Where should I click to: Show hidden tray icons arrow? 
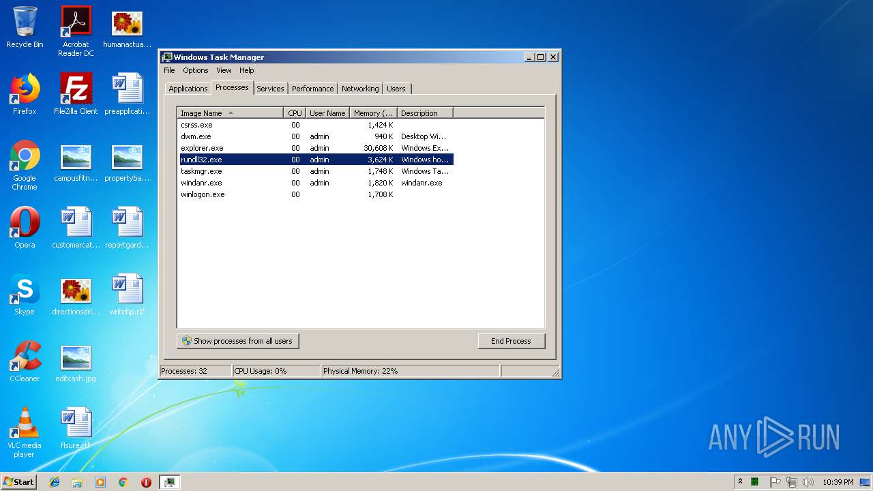pos(740,482)
